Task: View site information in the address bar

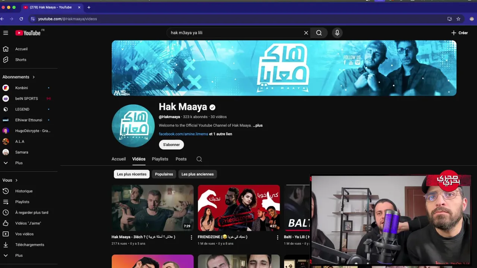Action: pyautogui.click(x=33, y=19)
